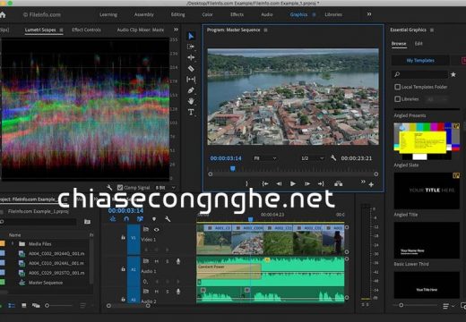This screenshot has height=322, width=466.
Task: Select the Slip tool
Action: [191, 80]
